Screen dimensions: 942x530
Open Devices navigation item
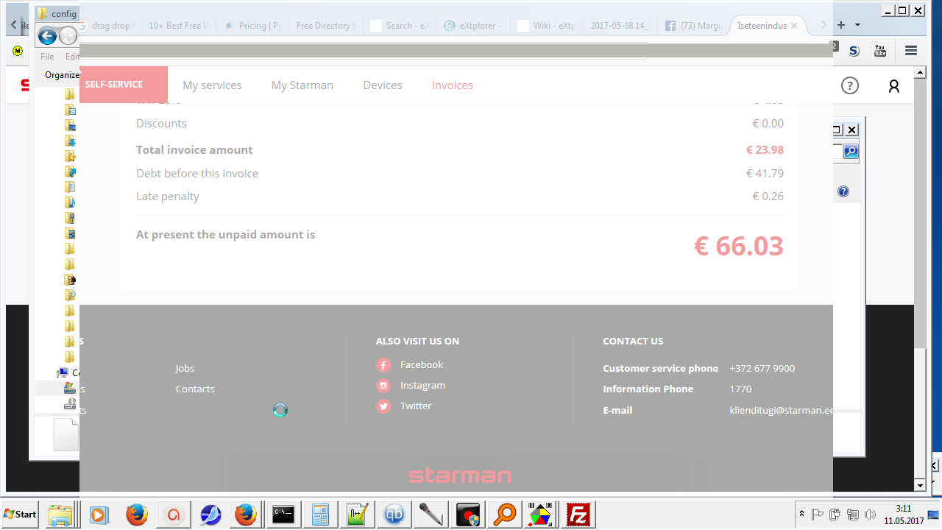click(383, 85)
